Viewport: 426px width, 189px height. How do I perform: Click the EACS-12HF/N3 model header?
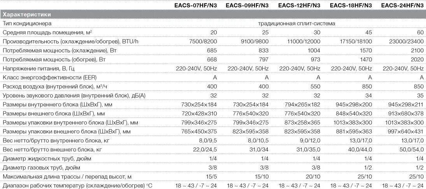[299, 5]
